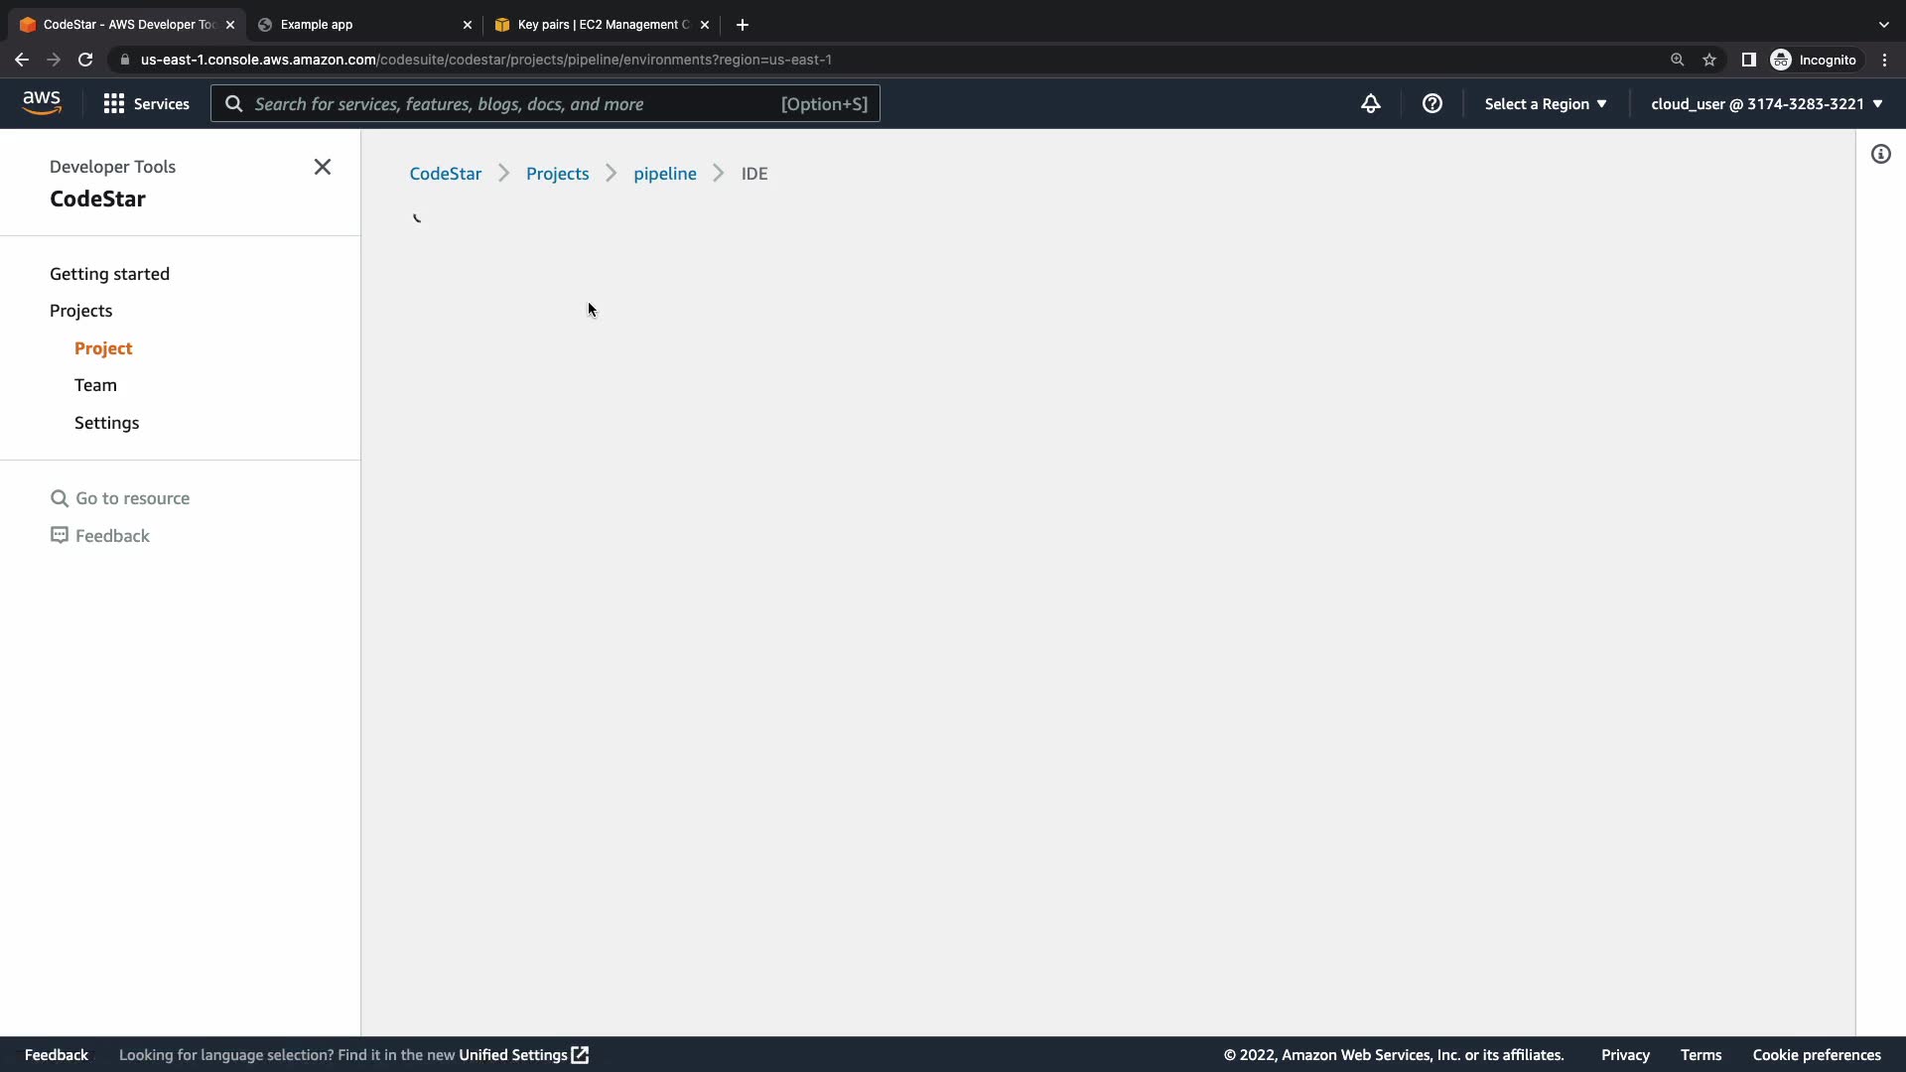Toggle the browser side panel icon
Image resolution: width=1906 pixels, height=1072 pixels.
click(x=1748, y=60)
